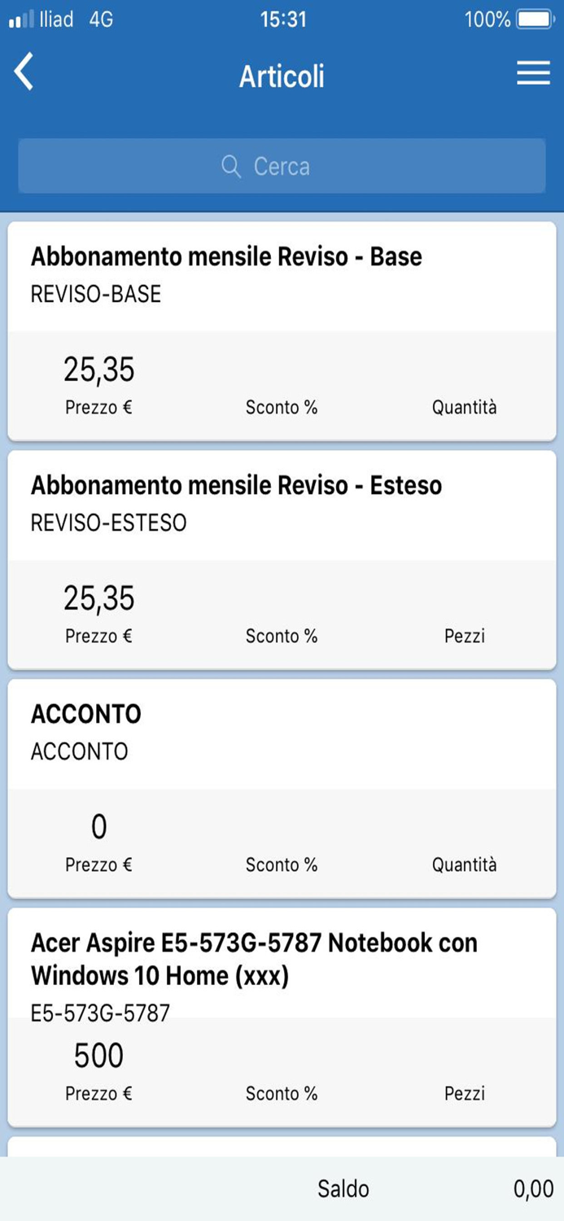Tap the back arrow to leave Articoli

(x=24, y=72)
